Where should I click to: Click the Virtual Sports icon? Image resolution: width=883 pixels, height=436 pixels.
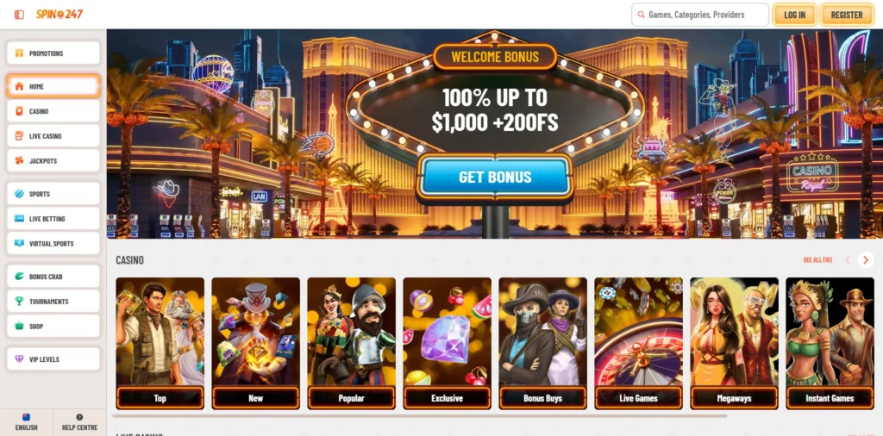pyautogui.click(x=19, y=244)
